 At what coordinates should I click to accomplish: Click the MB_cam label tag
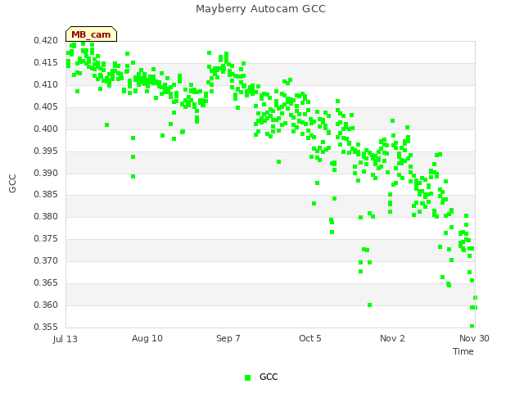[x=91, y=34]
